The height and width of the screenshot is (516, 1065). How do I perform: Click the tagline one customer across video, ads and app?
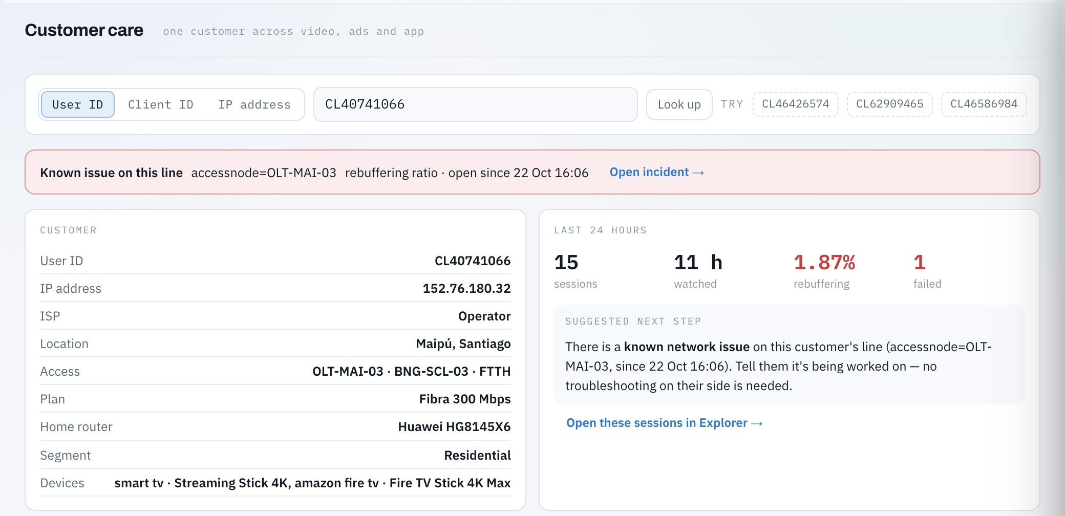click(x=293, y=31)
